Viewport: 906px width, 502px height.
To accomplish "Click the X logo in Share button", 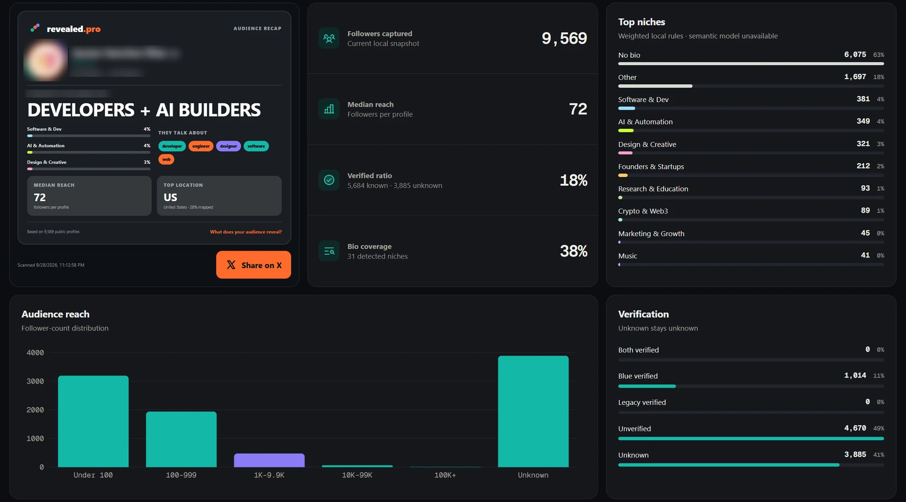I will (231, 265).
